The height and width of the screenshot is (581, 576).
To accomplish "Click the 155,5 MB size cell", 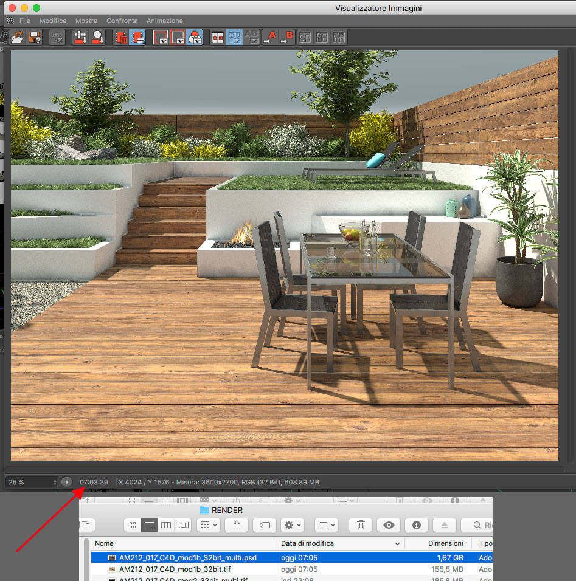I will 447,569.
